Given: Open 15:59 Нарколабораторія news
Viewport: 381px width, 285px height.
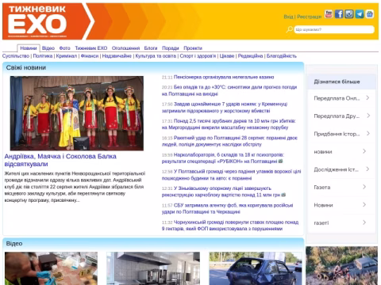Looking at the screenshot, I should 223,158.
